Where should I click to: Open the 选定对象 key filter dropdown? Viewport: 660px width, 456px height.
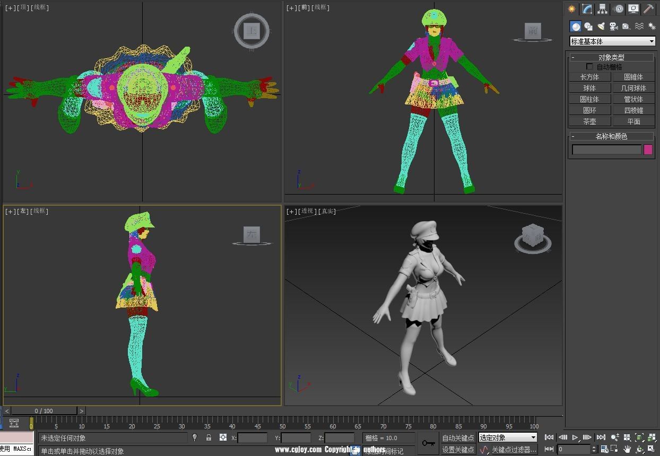[508, 437]
